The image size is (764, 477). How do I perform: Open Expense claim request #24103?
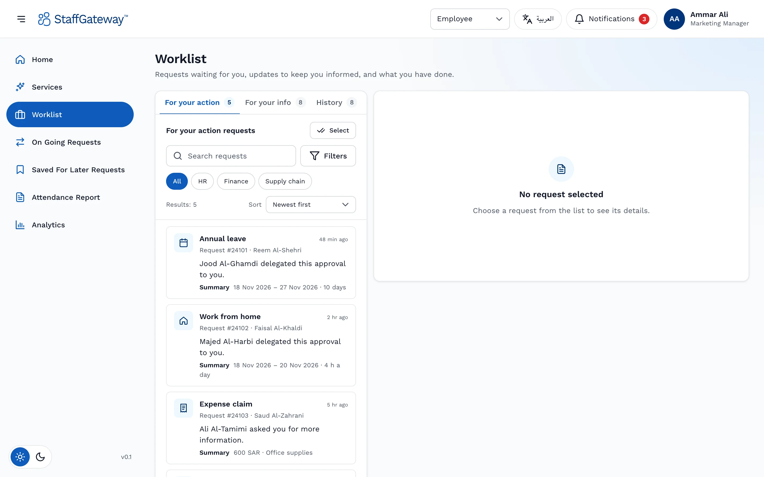pyautogui.click(x=261, y=428)
